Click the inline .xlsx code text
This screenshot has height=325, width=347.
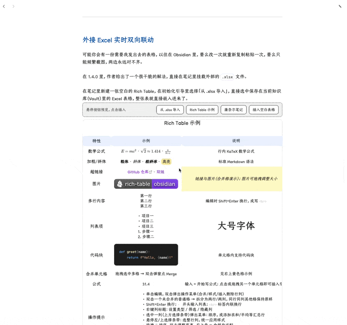[x=227, y=77]
